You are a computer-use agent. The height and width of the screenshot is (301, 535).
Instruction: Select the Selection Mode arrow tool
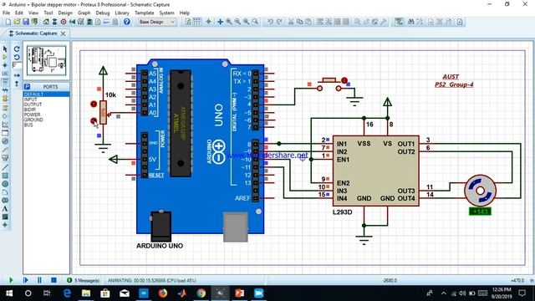coord(5,49)
